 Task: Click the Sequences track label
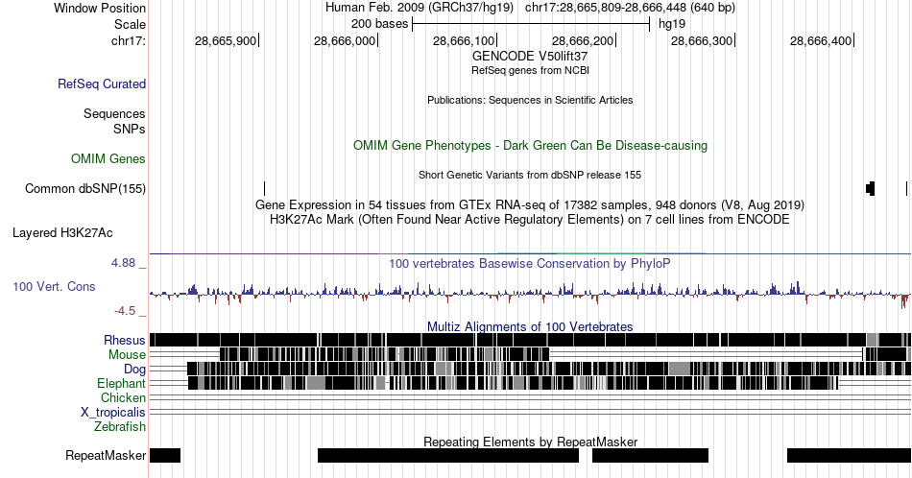coord(114,113)
